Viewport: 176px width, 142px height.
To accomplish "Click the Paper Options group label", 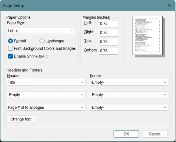I will (18, 17).
